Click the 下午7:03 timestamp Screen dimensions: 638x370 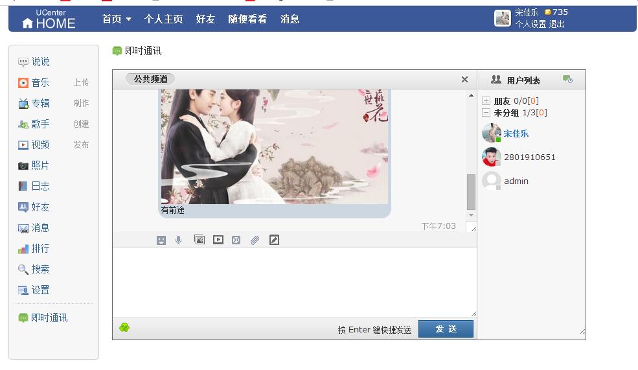click(x=439, y=226)
